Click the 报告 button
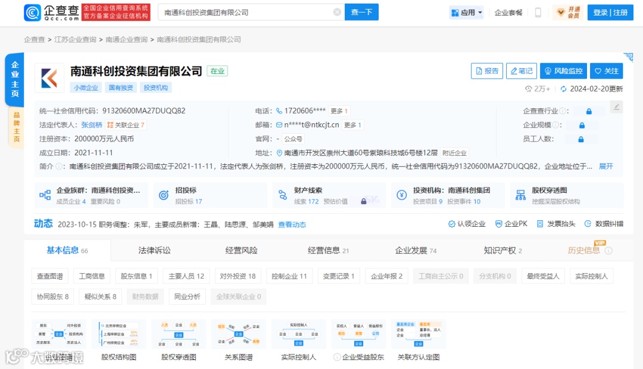Image resolution: width=643 pixels, height=369 pixels. click(487, 71)
